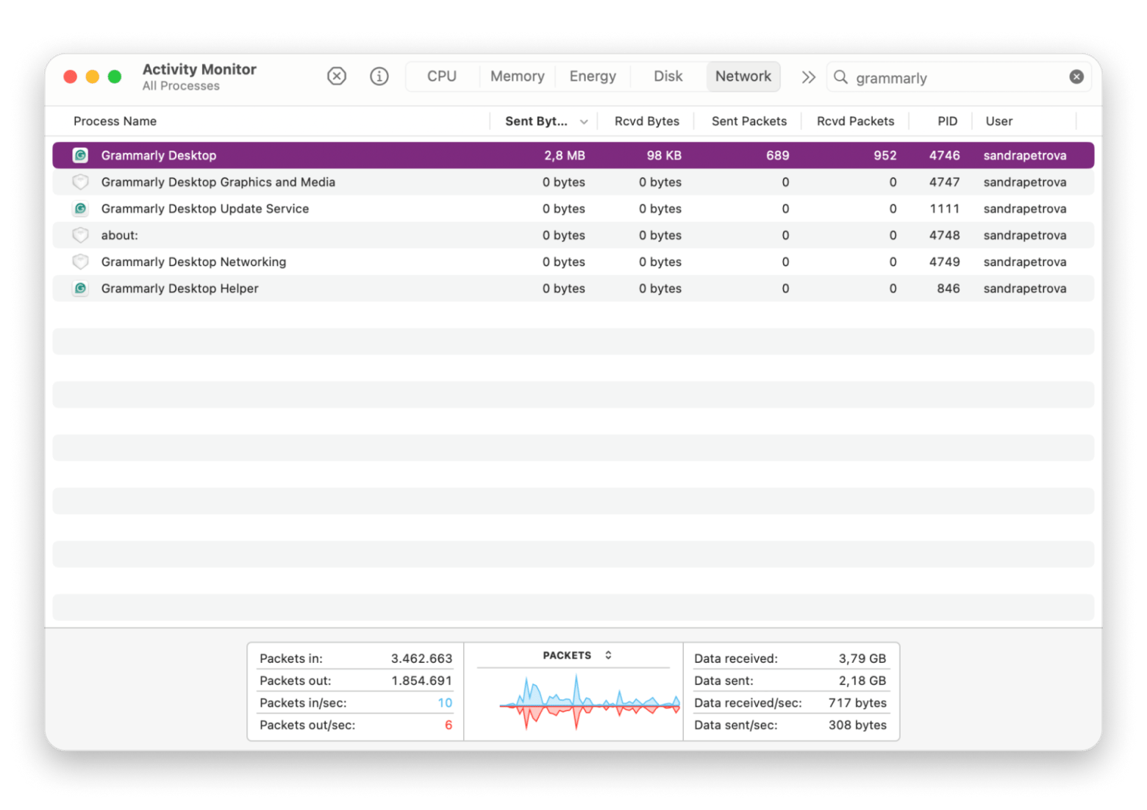
Task: Select Grammarly Desktop Update Service row
Action: (x=573, y=209)
